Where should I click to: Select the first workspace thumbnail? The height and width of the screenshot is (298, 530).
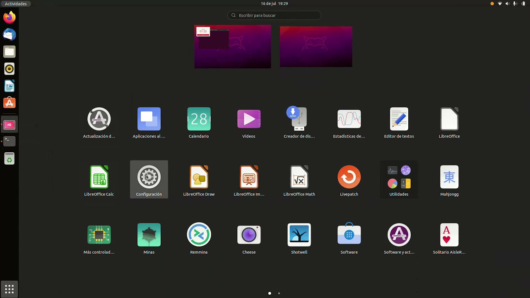(233, 46)
